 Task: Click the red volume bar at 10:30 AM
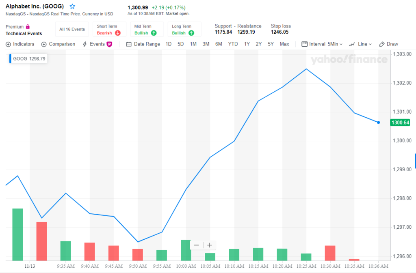(330, 253)
